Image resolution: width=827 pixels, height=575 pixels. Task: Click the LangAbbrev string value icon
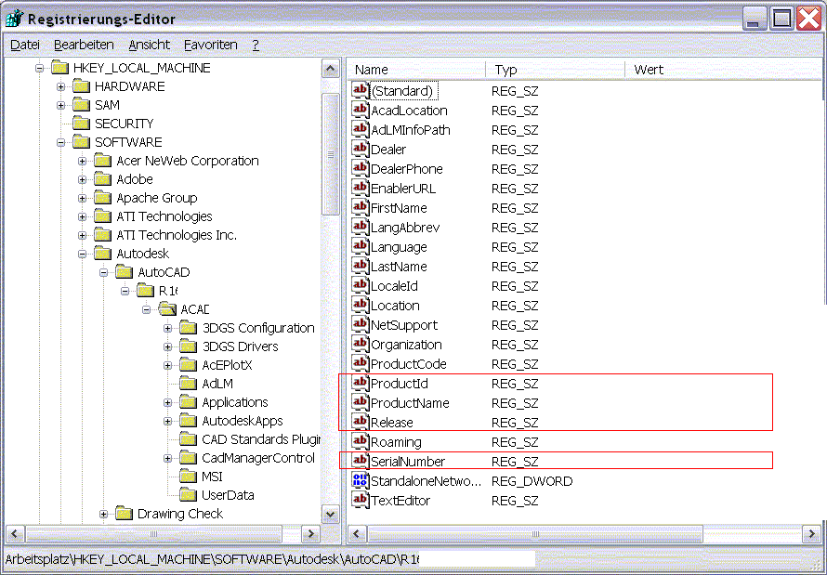pos(361,227)
